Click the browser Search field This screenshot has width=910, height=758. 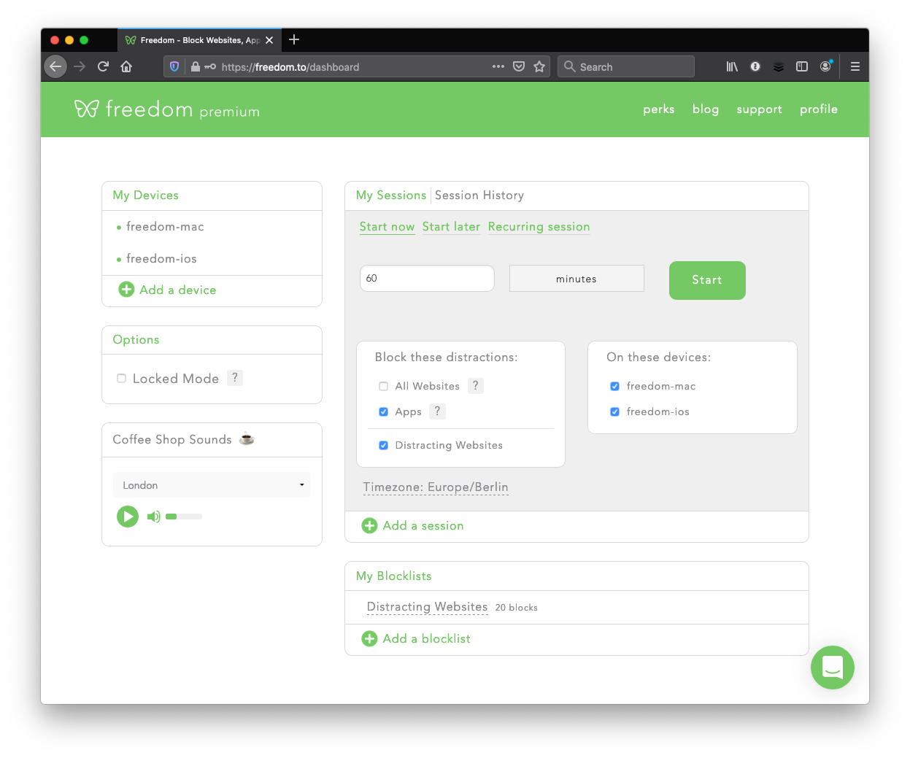point(626,67)
